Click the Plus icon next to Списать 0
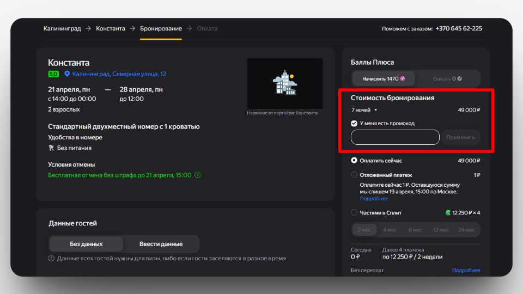523x294 pixels. tap(460, 78)
